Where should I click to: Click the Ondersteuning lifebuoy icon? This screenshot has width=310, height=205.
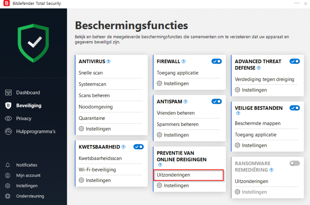pos(8,196)
